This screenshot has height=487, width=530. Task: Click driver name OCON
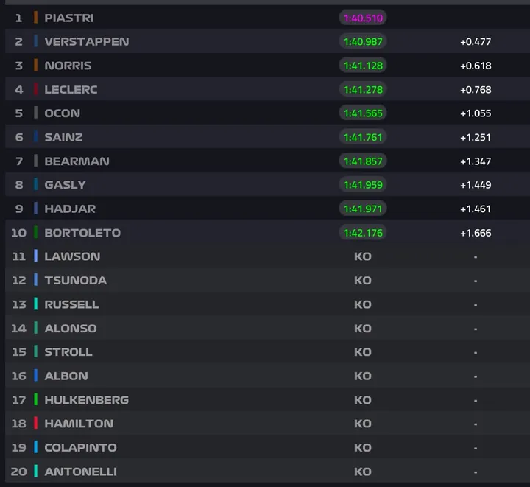tap(62, 113)
